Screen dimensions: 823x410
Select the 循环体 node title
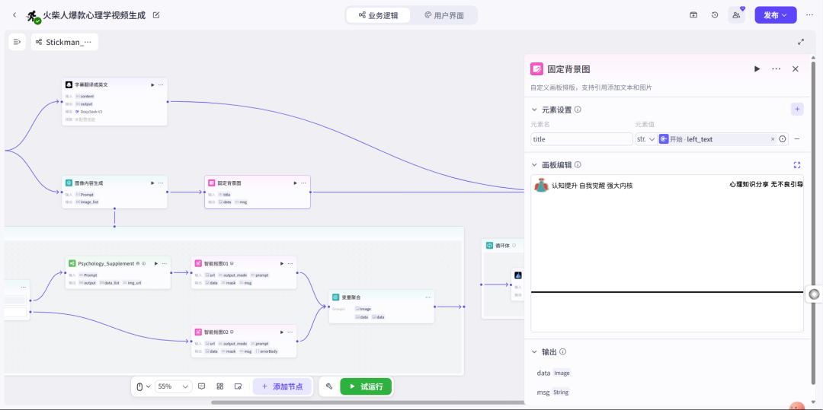point(502,245)
